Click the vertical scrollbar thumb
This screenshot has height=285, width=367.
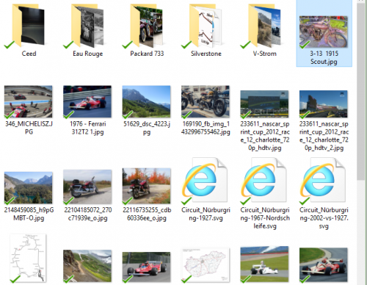361,92
